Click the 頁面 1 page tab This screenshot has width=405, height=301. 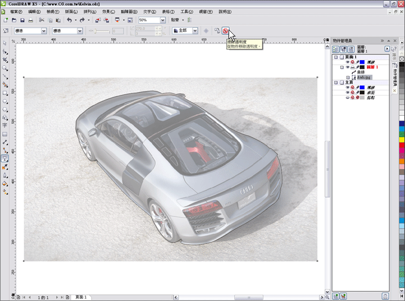coord(81,297)
